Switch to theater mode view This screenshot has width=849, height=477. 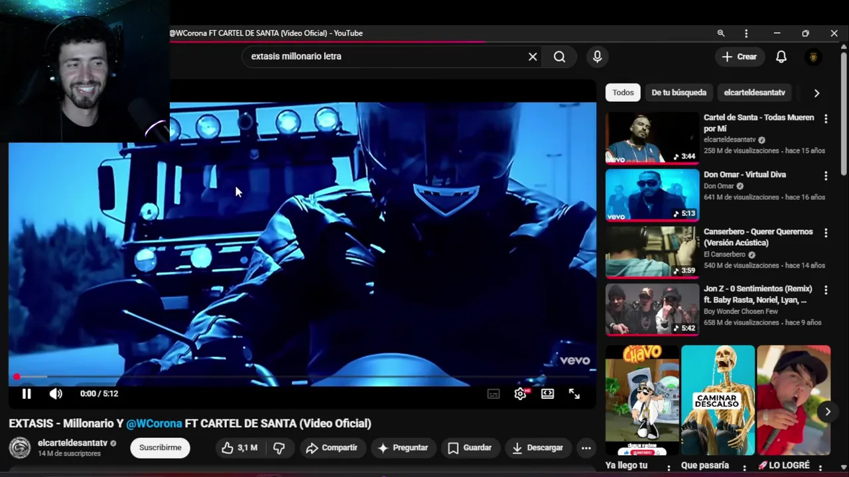pyautogui.click(x=547, y=394)
